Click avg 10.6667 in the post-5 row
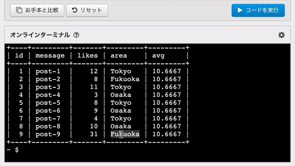The width and height of the screenshot is (295, 166). click(x=167, y=103)
